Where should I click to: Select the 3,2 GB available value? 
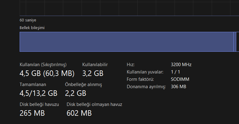click(x=93, y=73)
